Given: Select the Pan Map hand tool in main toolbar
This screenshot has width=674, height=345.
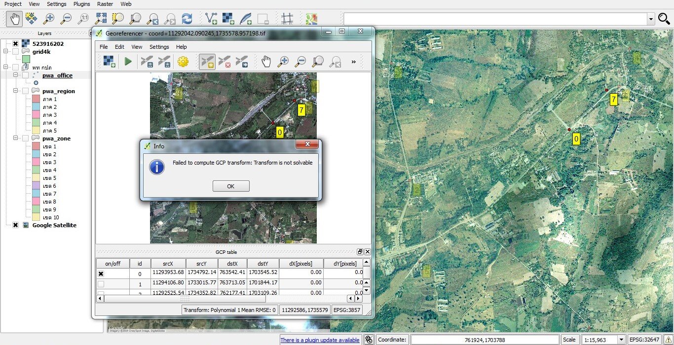Looking at the screenshot, I should coord(15,19).
